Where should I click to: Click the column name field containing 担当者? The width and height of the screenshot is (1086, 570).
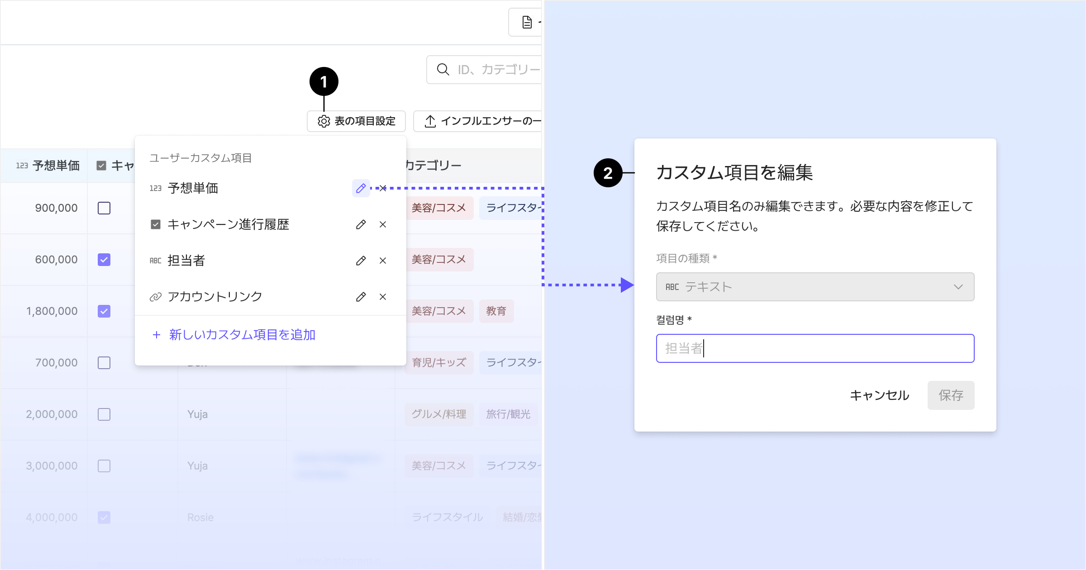(814, 348)
